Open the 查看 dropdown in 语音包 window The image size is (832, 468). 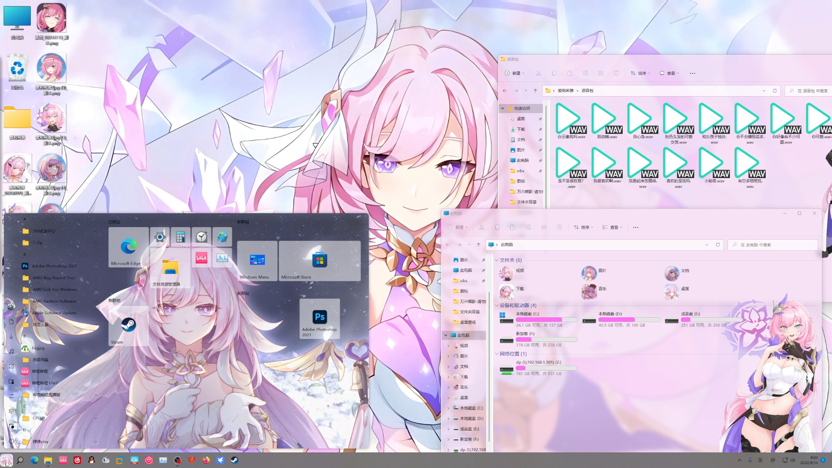click(x=669, y=73)
